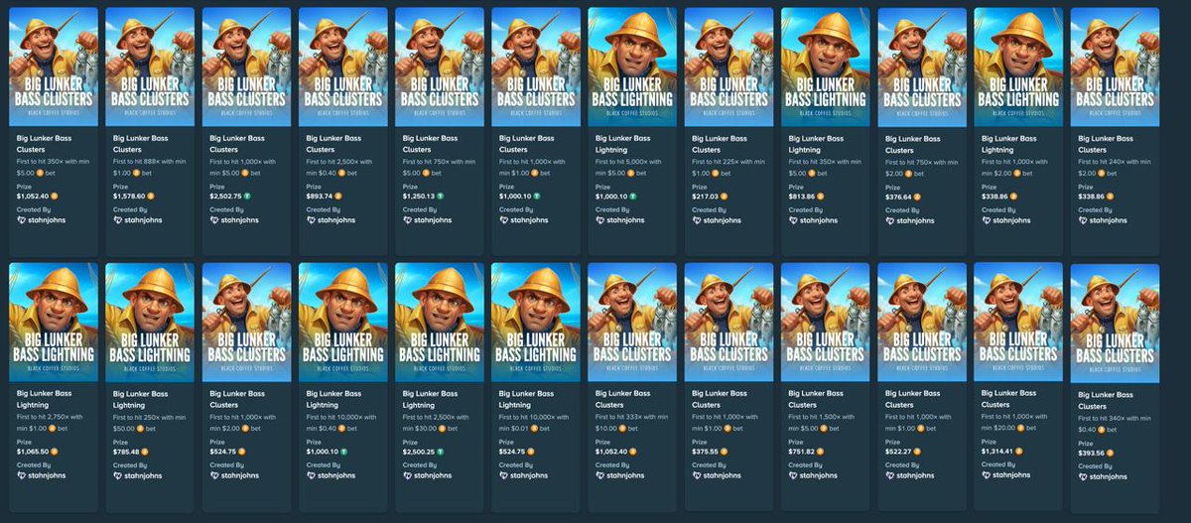Click the creator avatar icon on the 225× card

click(697, 220)
